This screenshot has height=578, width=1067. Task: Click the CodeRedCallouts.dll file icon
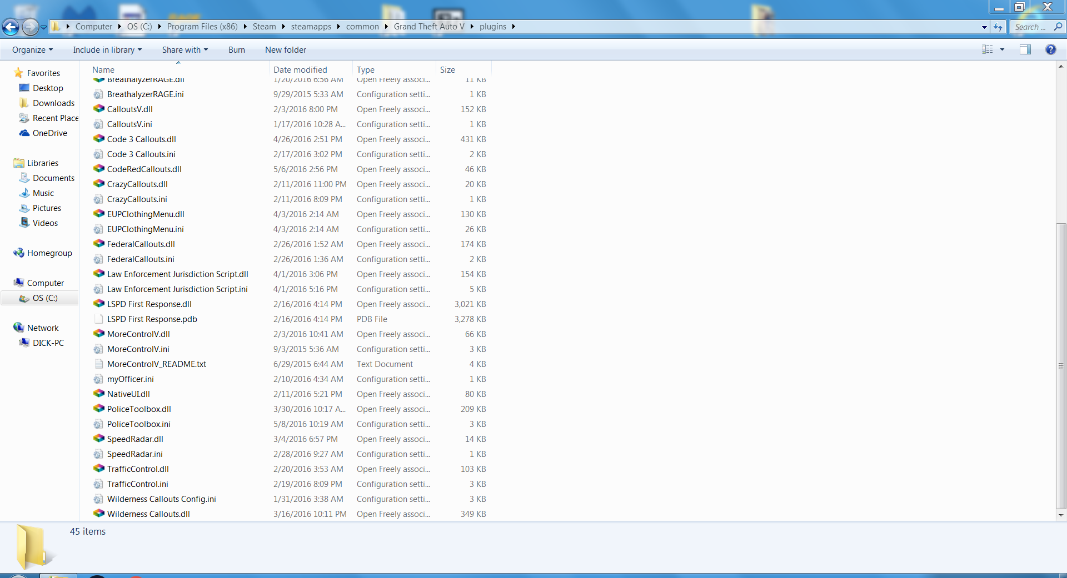tap(98, 169)
